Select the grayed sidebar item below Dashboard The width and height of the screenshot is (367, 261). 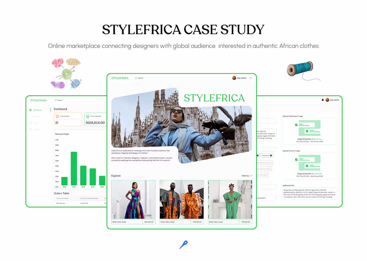[35, 116]
